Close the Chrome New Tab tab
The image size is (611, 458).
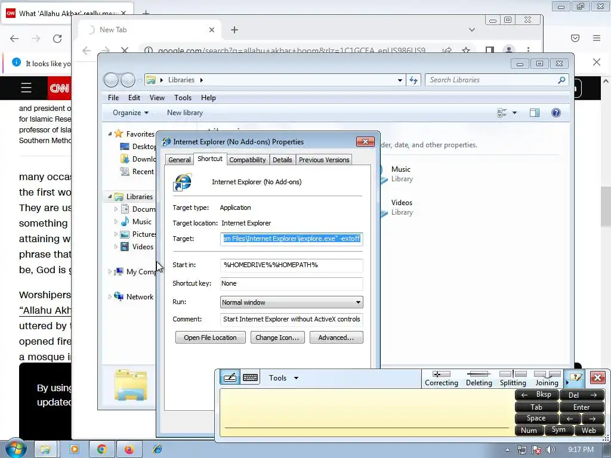pos(212,30)
